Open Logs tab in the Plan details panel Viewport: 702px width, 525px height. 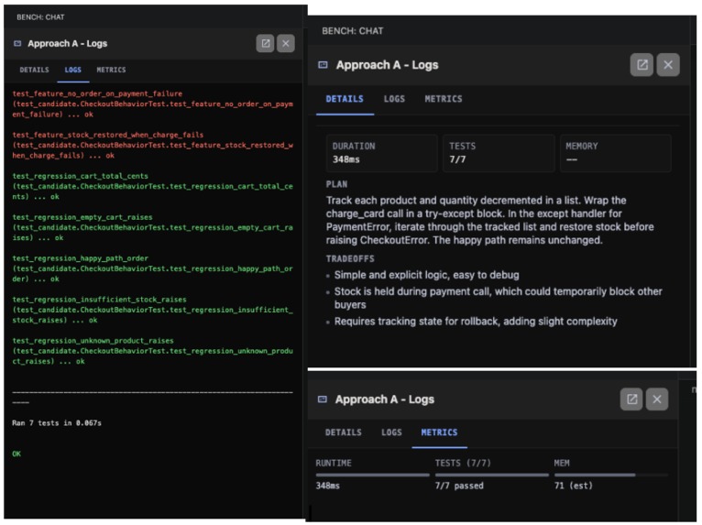(394, 99)
